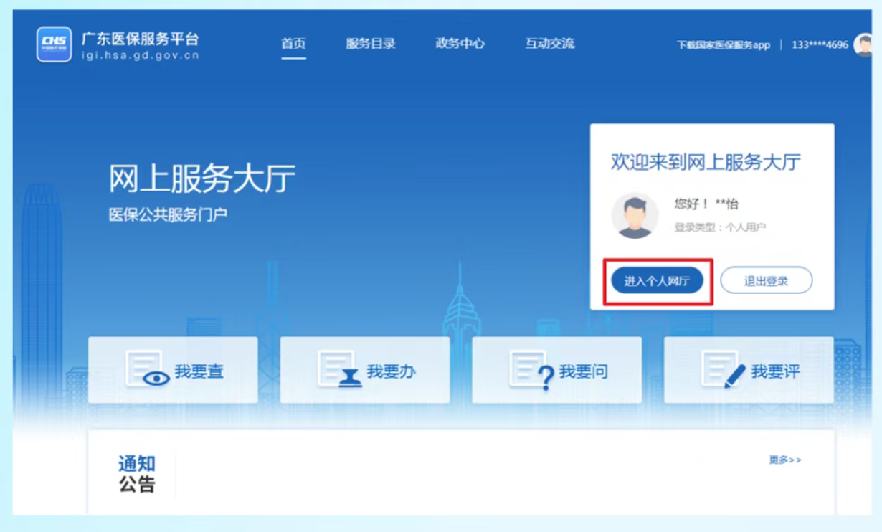Open the 首页 navigation tab

click(293, 44)
